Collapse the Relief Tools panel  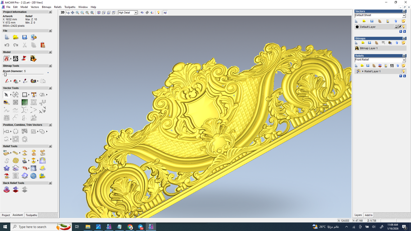click(50, 146)
